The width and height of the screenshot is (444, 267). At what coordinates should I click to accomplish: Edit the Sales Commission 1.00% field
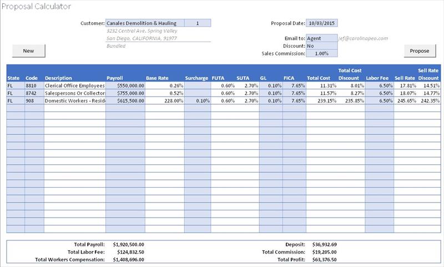[322, 53]
